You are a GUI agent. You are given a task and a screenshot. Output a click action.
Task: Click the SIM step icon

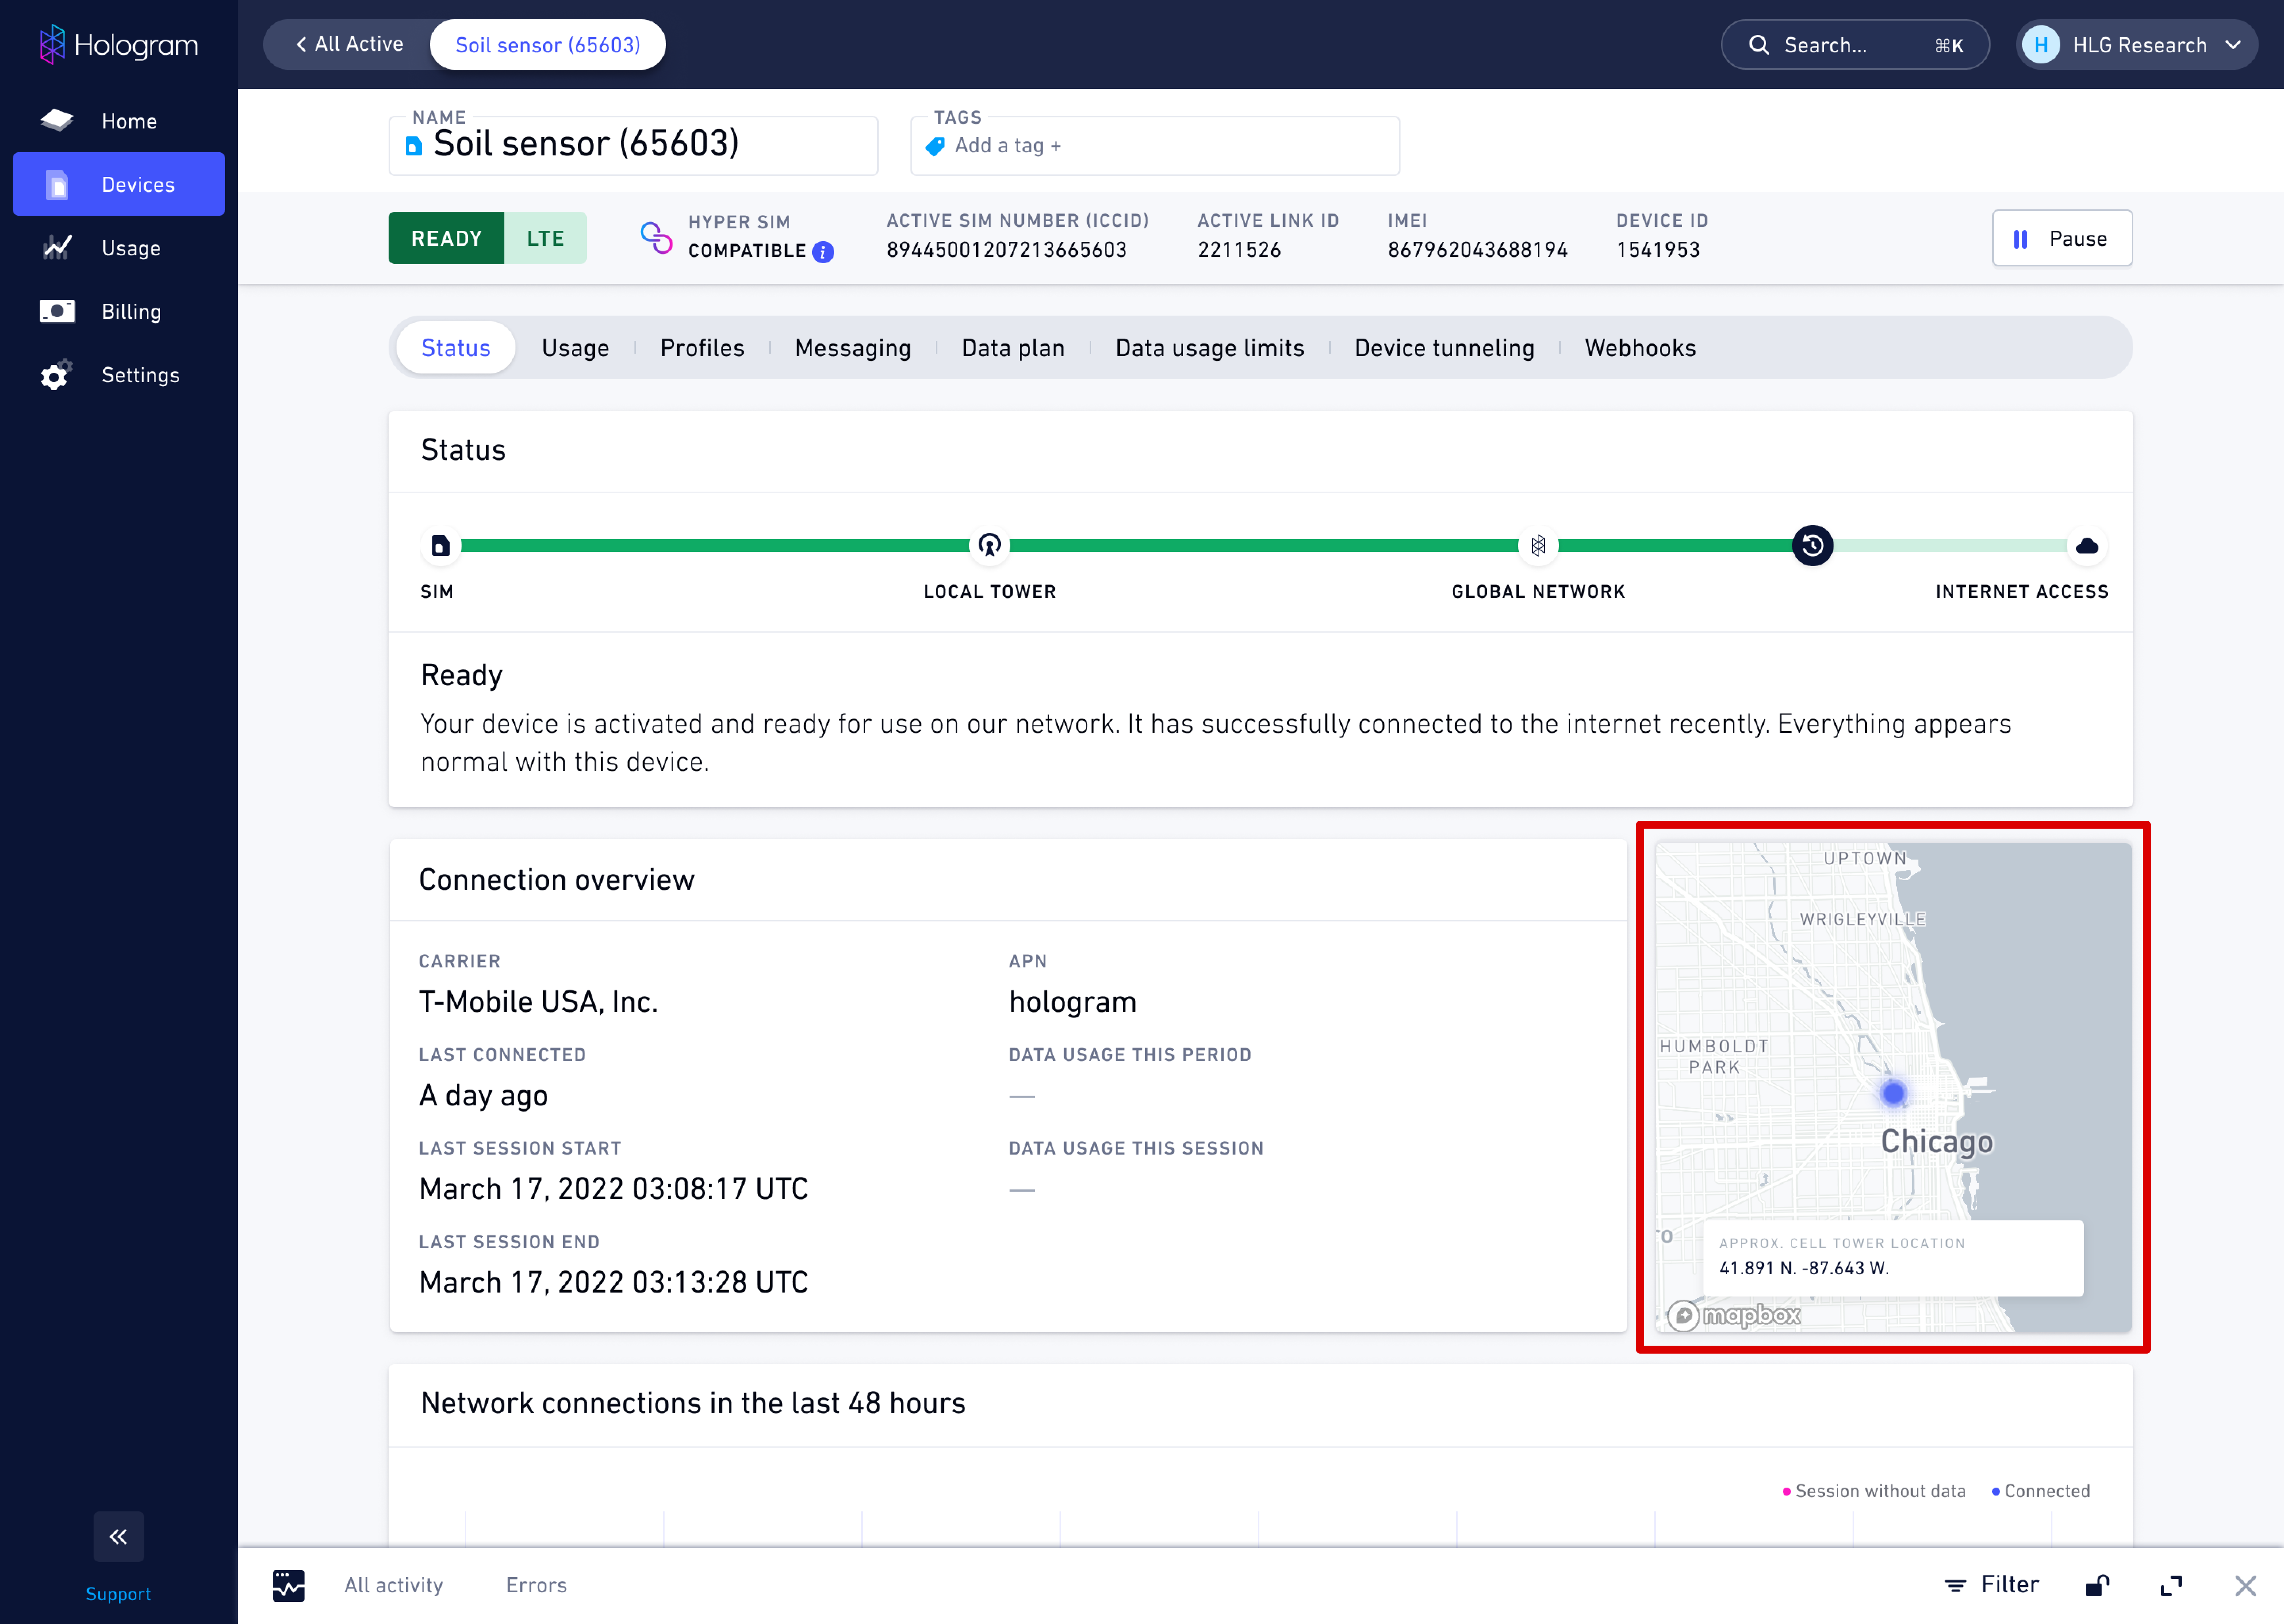click(x=440, y=546)
